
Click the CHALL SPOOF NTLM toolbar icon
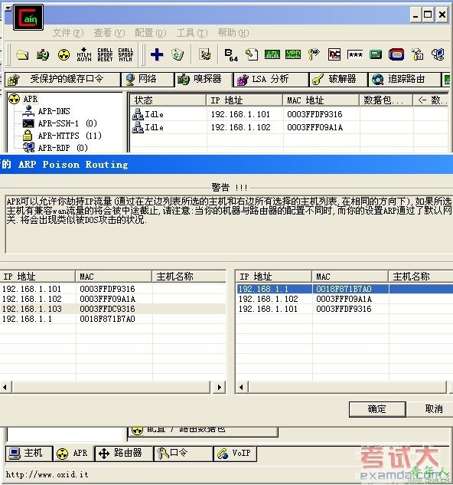click(x=125, y=54)
